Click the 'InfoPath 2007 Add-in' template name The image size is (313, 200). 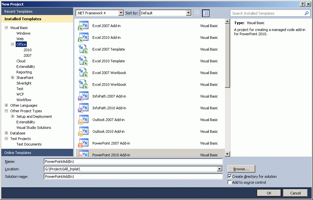click(x=109, y=96)
